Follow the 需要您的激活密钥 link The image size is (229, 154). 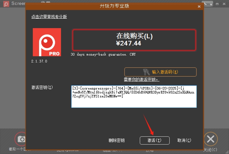tap(141, 79)
